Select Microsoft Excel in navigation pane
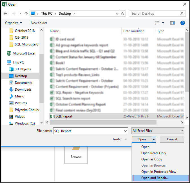The height and width of the screenshot is (183, 190). click(x=24, y=53)
